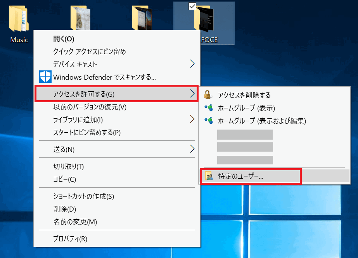Select ホームグループ (表示および編集) option
Viewport: 358px width, 258px height.
(275, 120)
